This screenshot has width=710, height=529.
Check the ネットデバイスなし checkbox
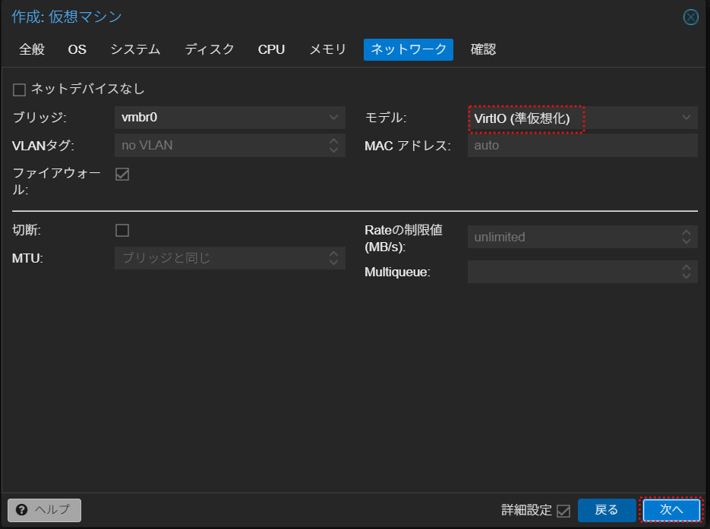click(20, 90)
